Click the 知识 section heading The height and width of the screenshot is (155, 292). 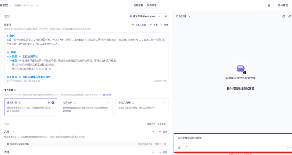coord(7,124)
